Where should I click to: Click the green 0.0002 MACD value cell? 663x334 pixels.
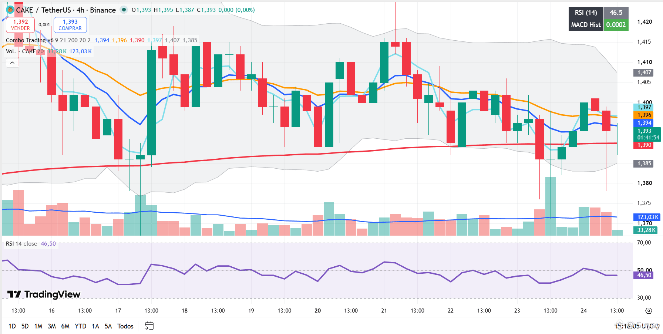click(x=616, y=25)
